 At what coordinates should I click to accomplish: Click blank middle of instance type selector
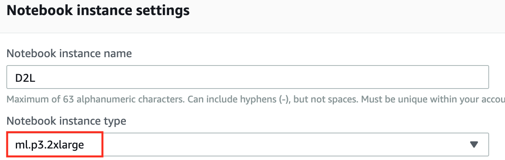(278, 145)
